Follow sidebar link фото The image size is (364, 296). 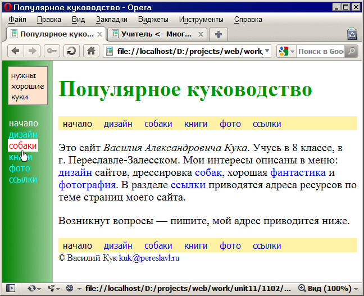pos(20,168)
